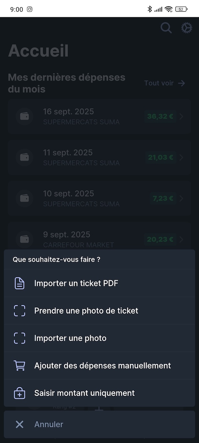Screen dimensions: 199x443
Task: Expand chevron on 16 sept. 2025 expense
Action: [181, 116]
